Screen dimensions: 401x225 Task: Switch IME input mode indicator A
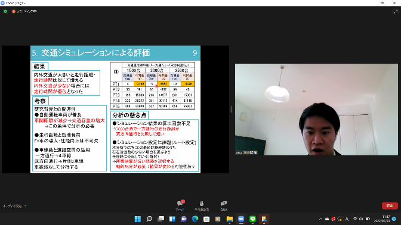(x=347, y=219)
